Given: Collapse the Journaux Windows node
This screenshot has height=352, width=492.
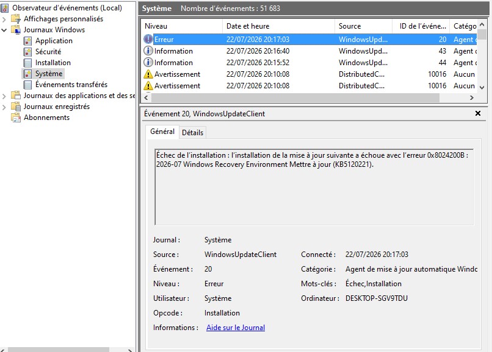Looking at the screenshot, I should point(4,30).
